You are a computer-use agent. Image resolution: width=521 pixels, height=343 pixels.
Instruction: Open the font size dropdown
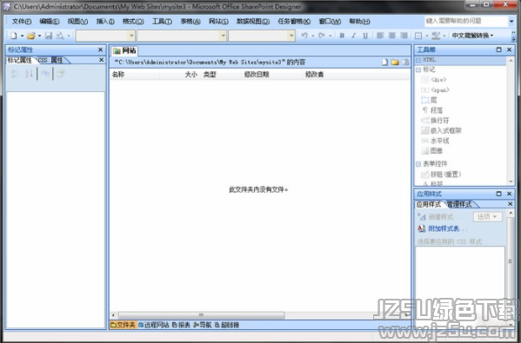(291, 36)
